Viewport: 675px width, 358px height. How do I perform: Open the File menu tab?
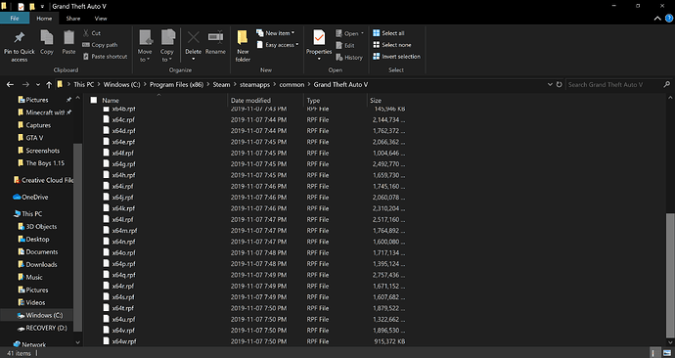(x=15, y=19)
